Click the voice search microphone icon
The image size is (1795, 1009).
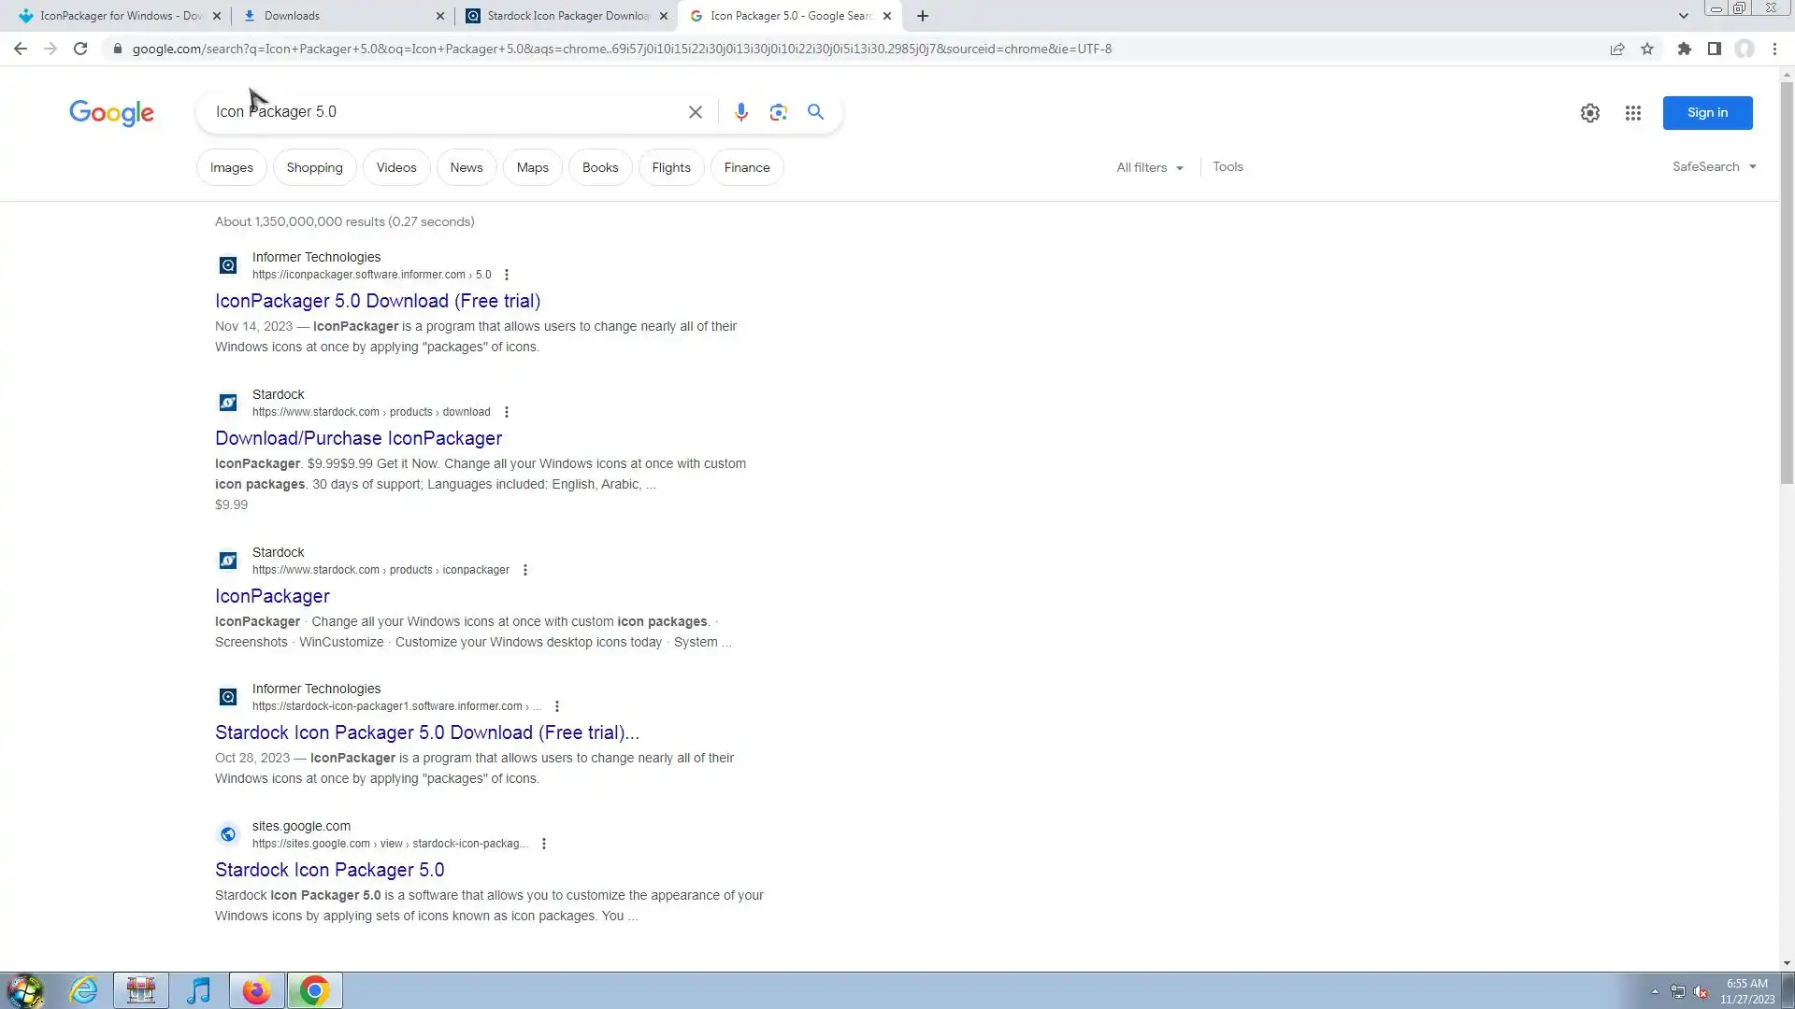[x=740, y=112]
